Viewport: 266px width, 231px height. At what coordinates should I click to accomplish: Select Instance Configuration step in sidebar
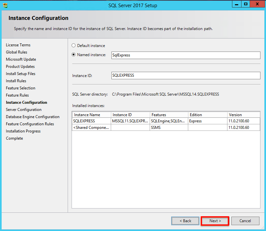27,102
